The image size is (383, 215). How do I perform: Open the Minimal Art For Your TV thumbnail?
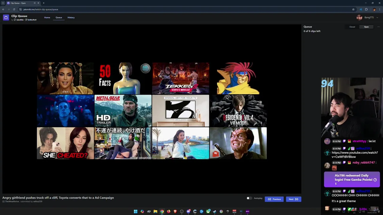(x=180, y=111)
